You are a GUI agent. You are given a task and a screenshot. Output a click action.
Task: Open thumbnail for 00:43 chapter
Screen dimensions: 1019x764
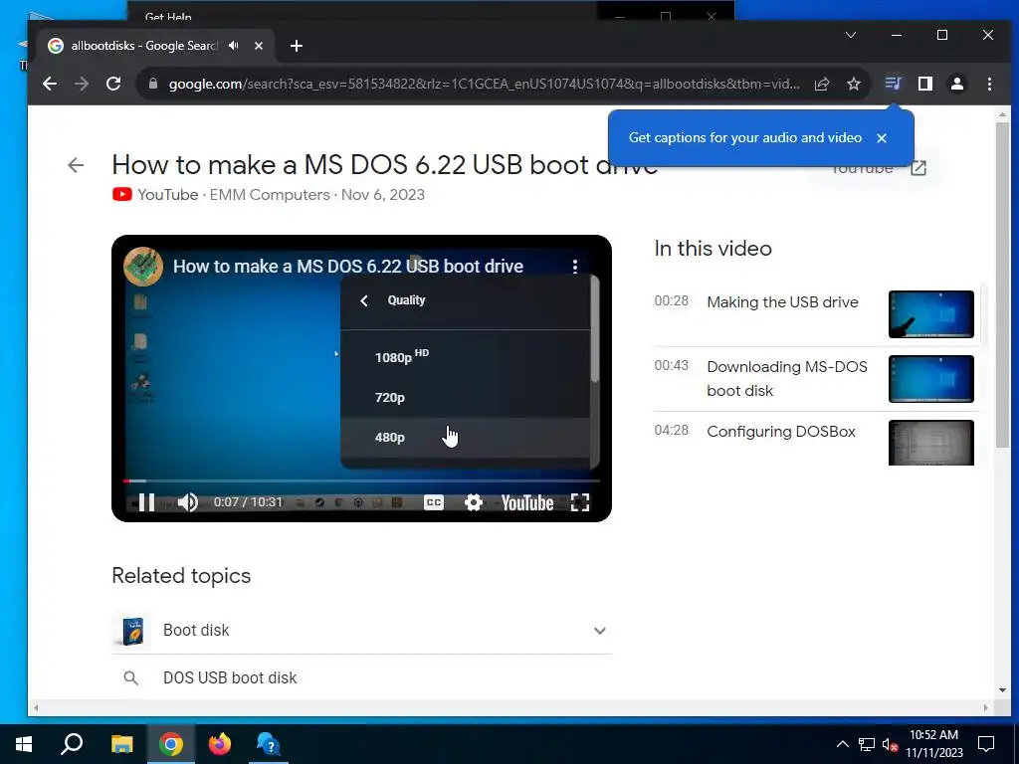pos(930,379)
